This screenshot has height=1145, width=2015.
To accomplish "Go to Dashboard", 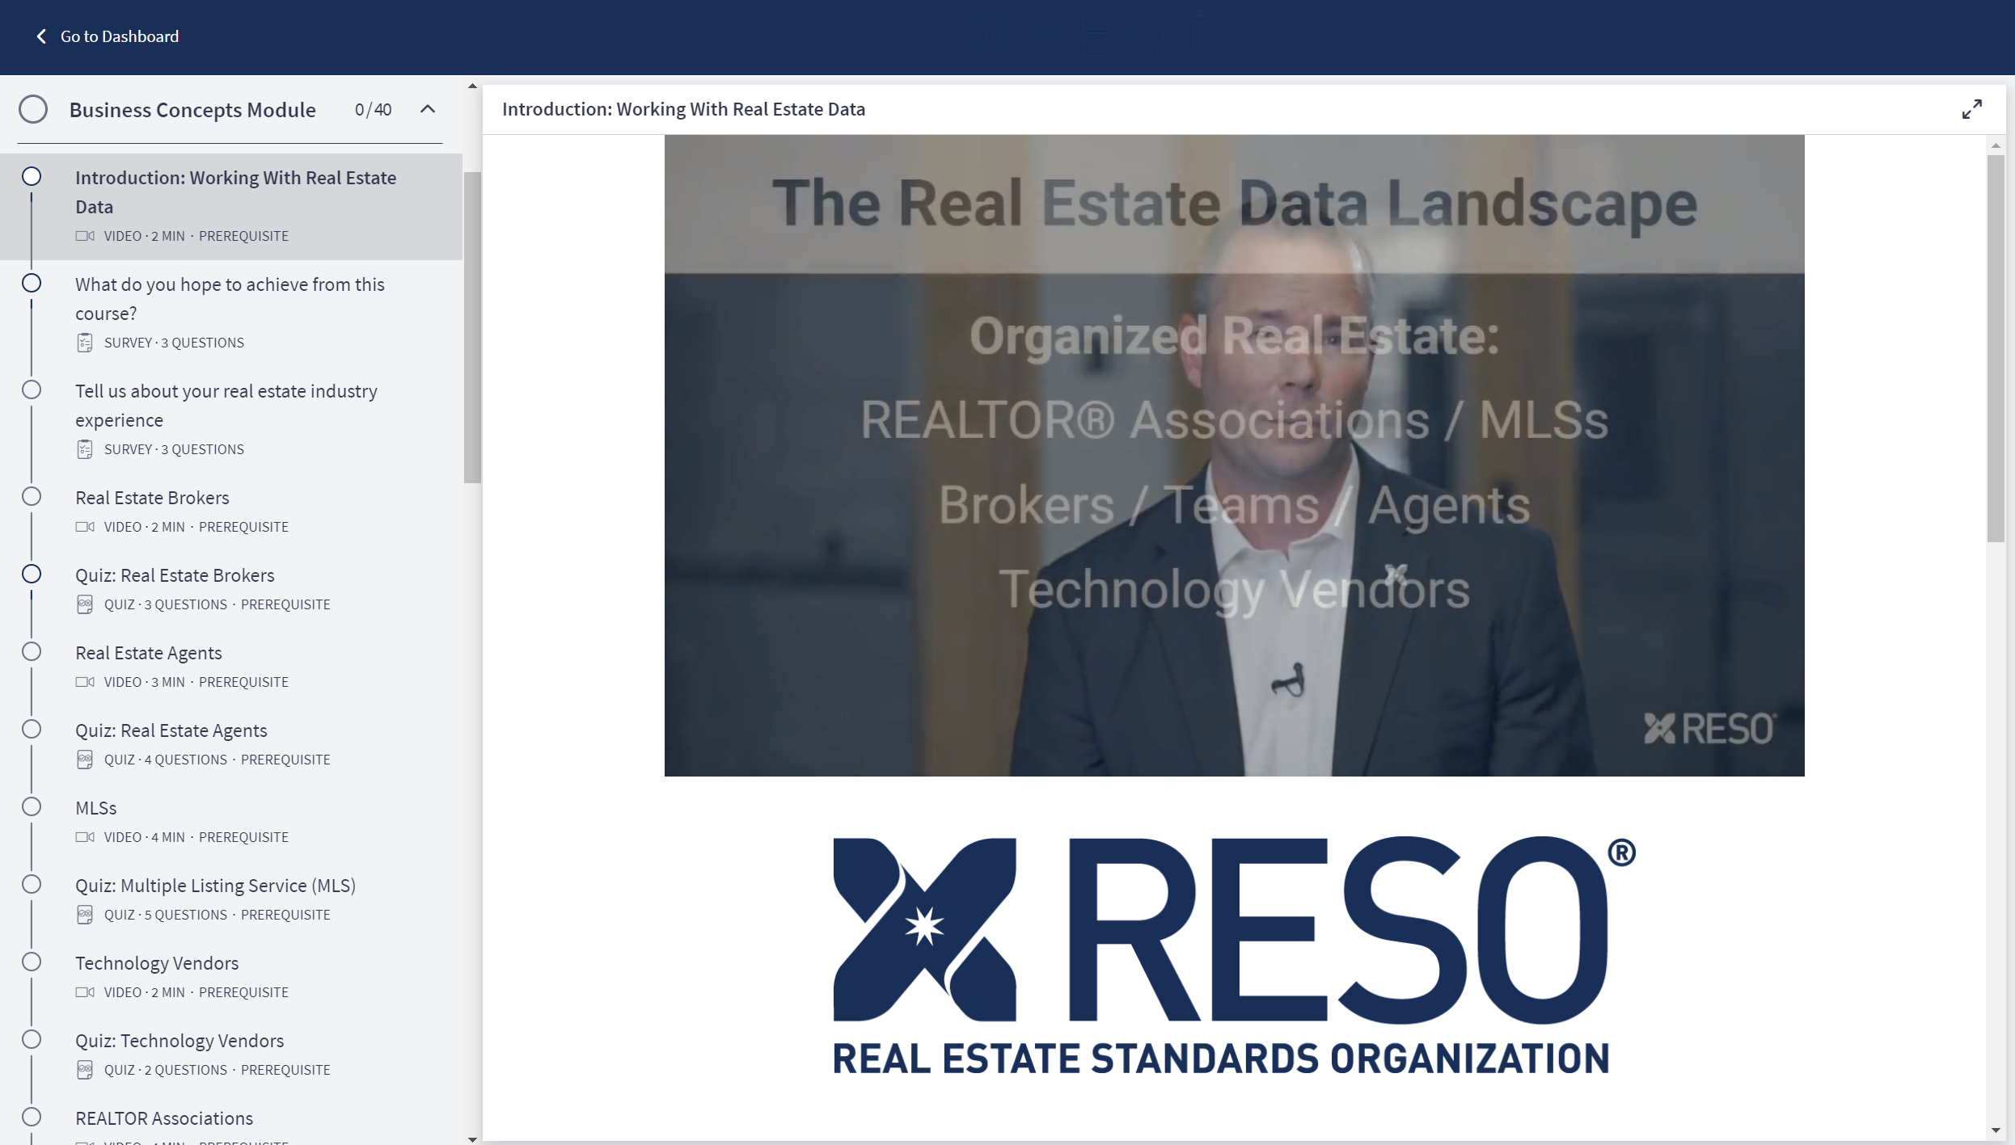I will coord(119,36).
